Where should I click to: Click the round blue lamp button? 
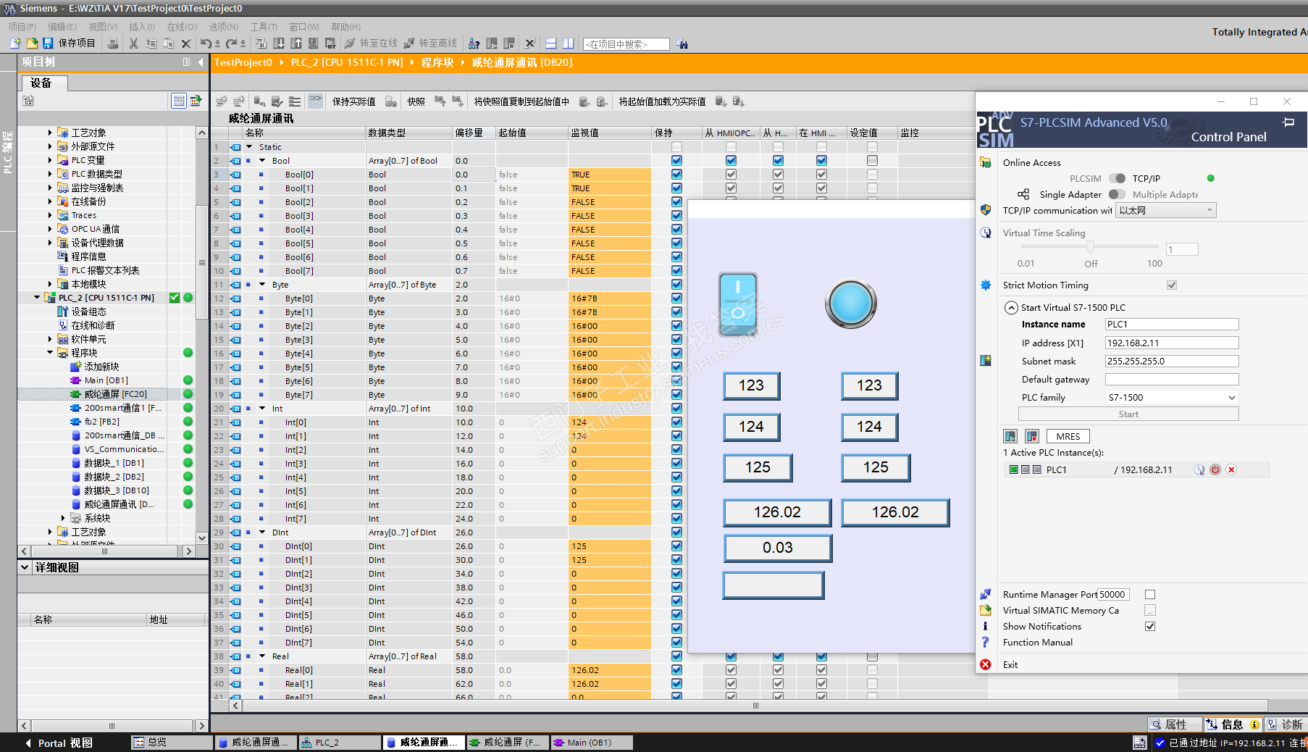pos(851,304)
